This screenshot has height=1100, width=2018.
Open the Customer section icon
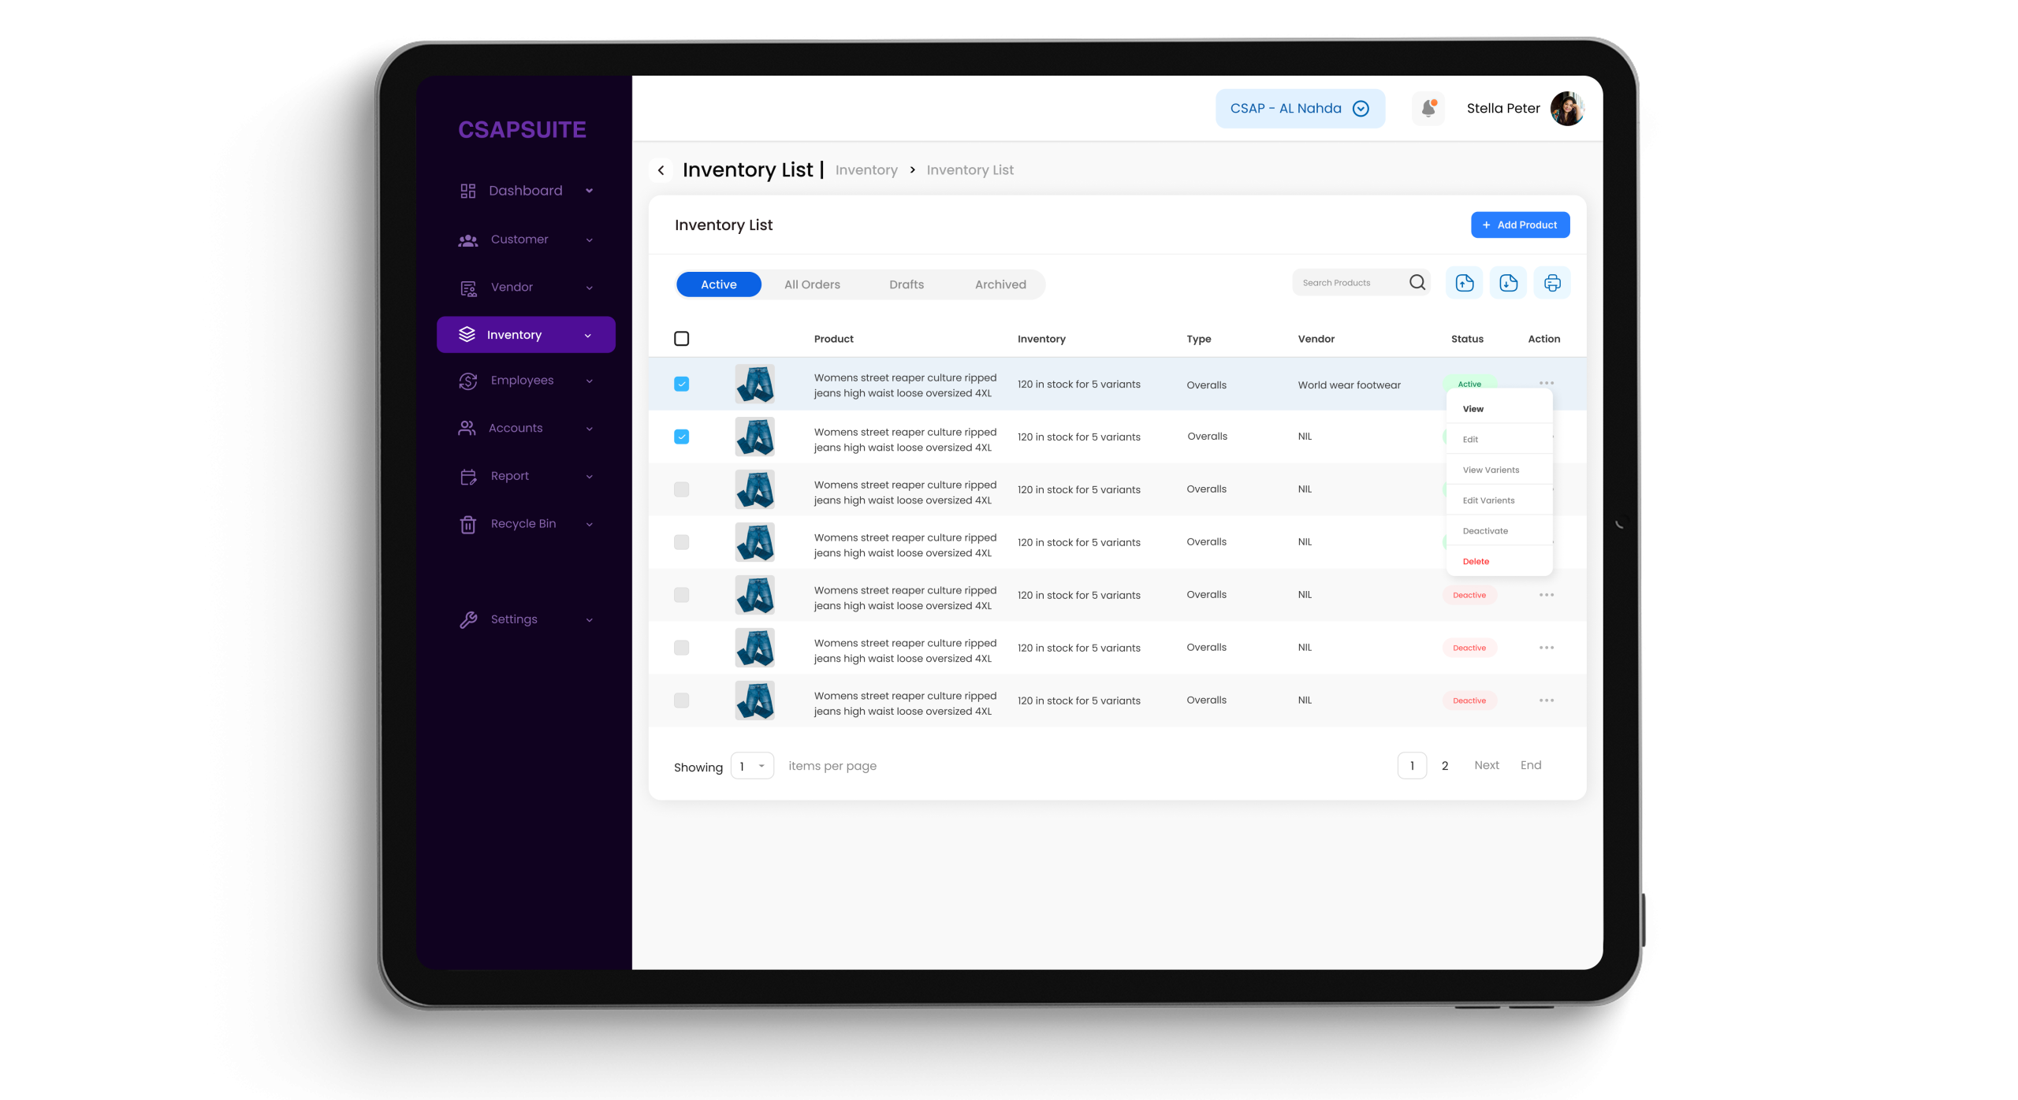coord(468,240)
